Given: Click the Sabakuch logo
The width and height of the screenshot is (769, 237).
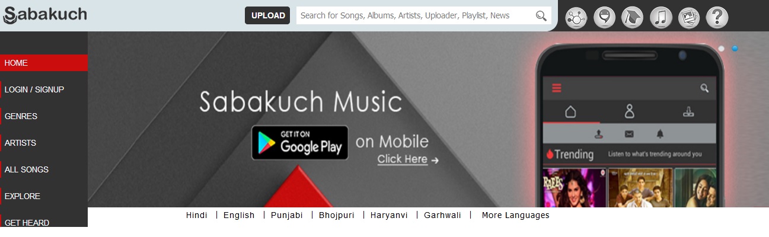Looking at the screenshot, I should coord(45,15).
